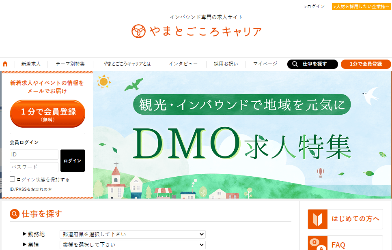Click the やまとごころキャリア title text
The height and width of the screenshot is (250, 392).
tap(205, 32)
